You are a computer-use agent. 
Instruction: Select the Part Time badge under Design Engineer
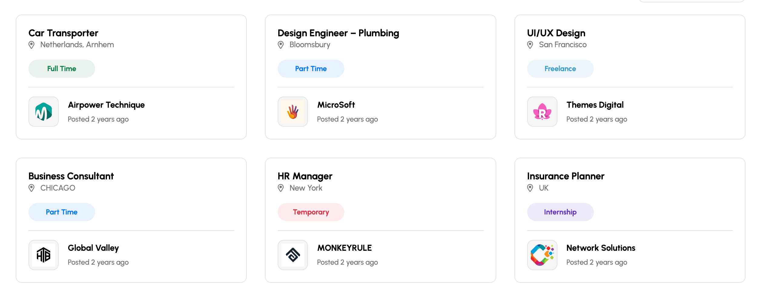311,68
